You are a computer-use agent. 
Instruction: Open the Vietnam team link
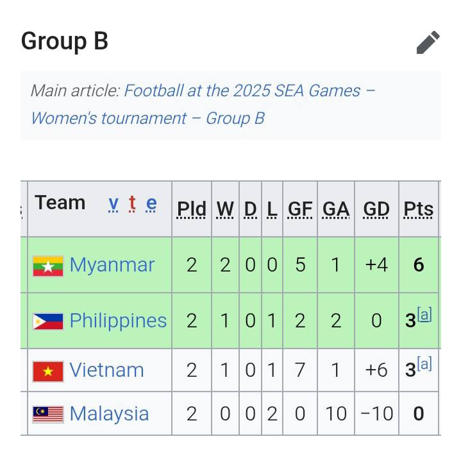click(x=106, y=370)
